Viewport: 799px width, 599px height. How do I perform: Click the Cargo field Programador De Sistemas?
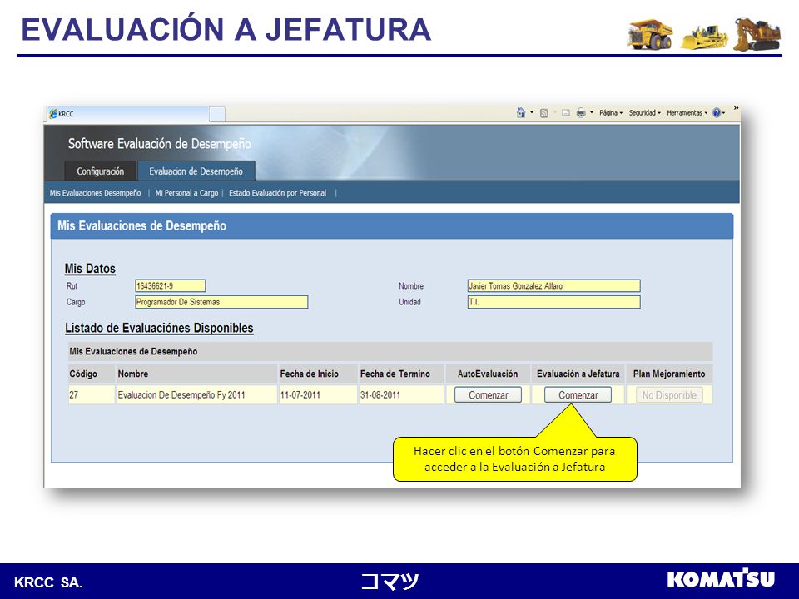pos(221,302)
